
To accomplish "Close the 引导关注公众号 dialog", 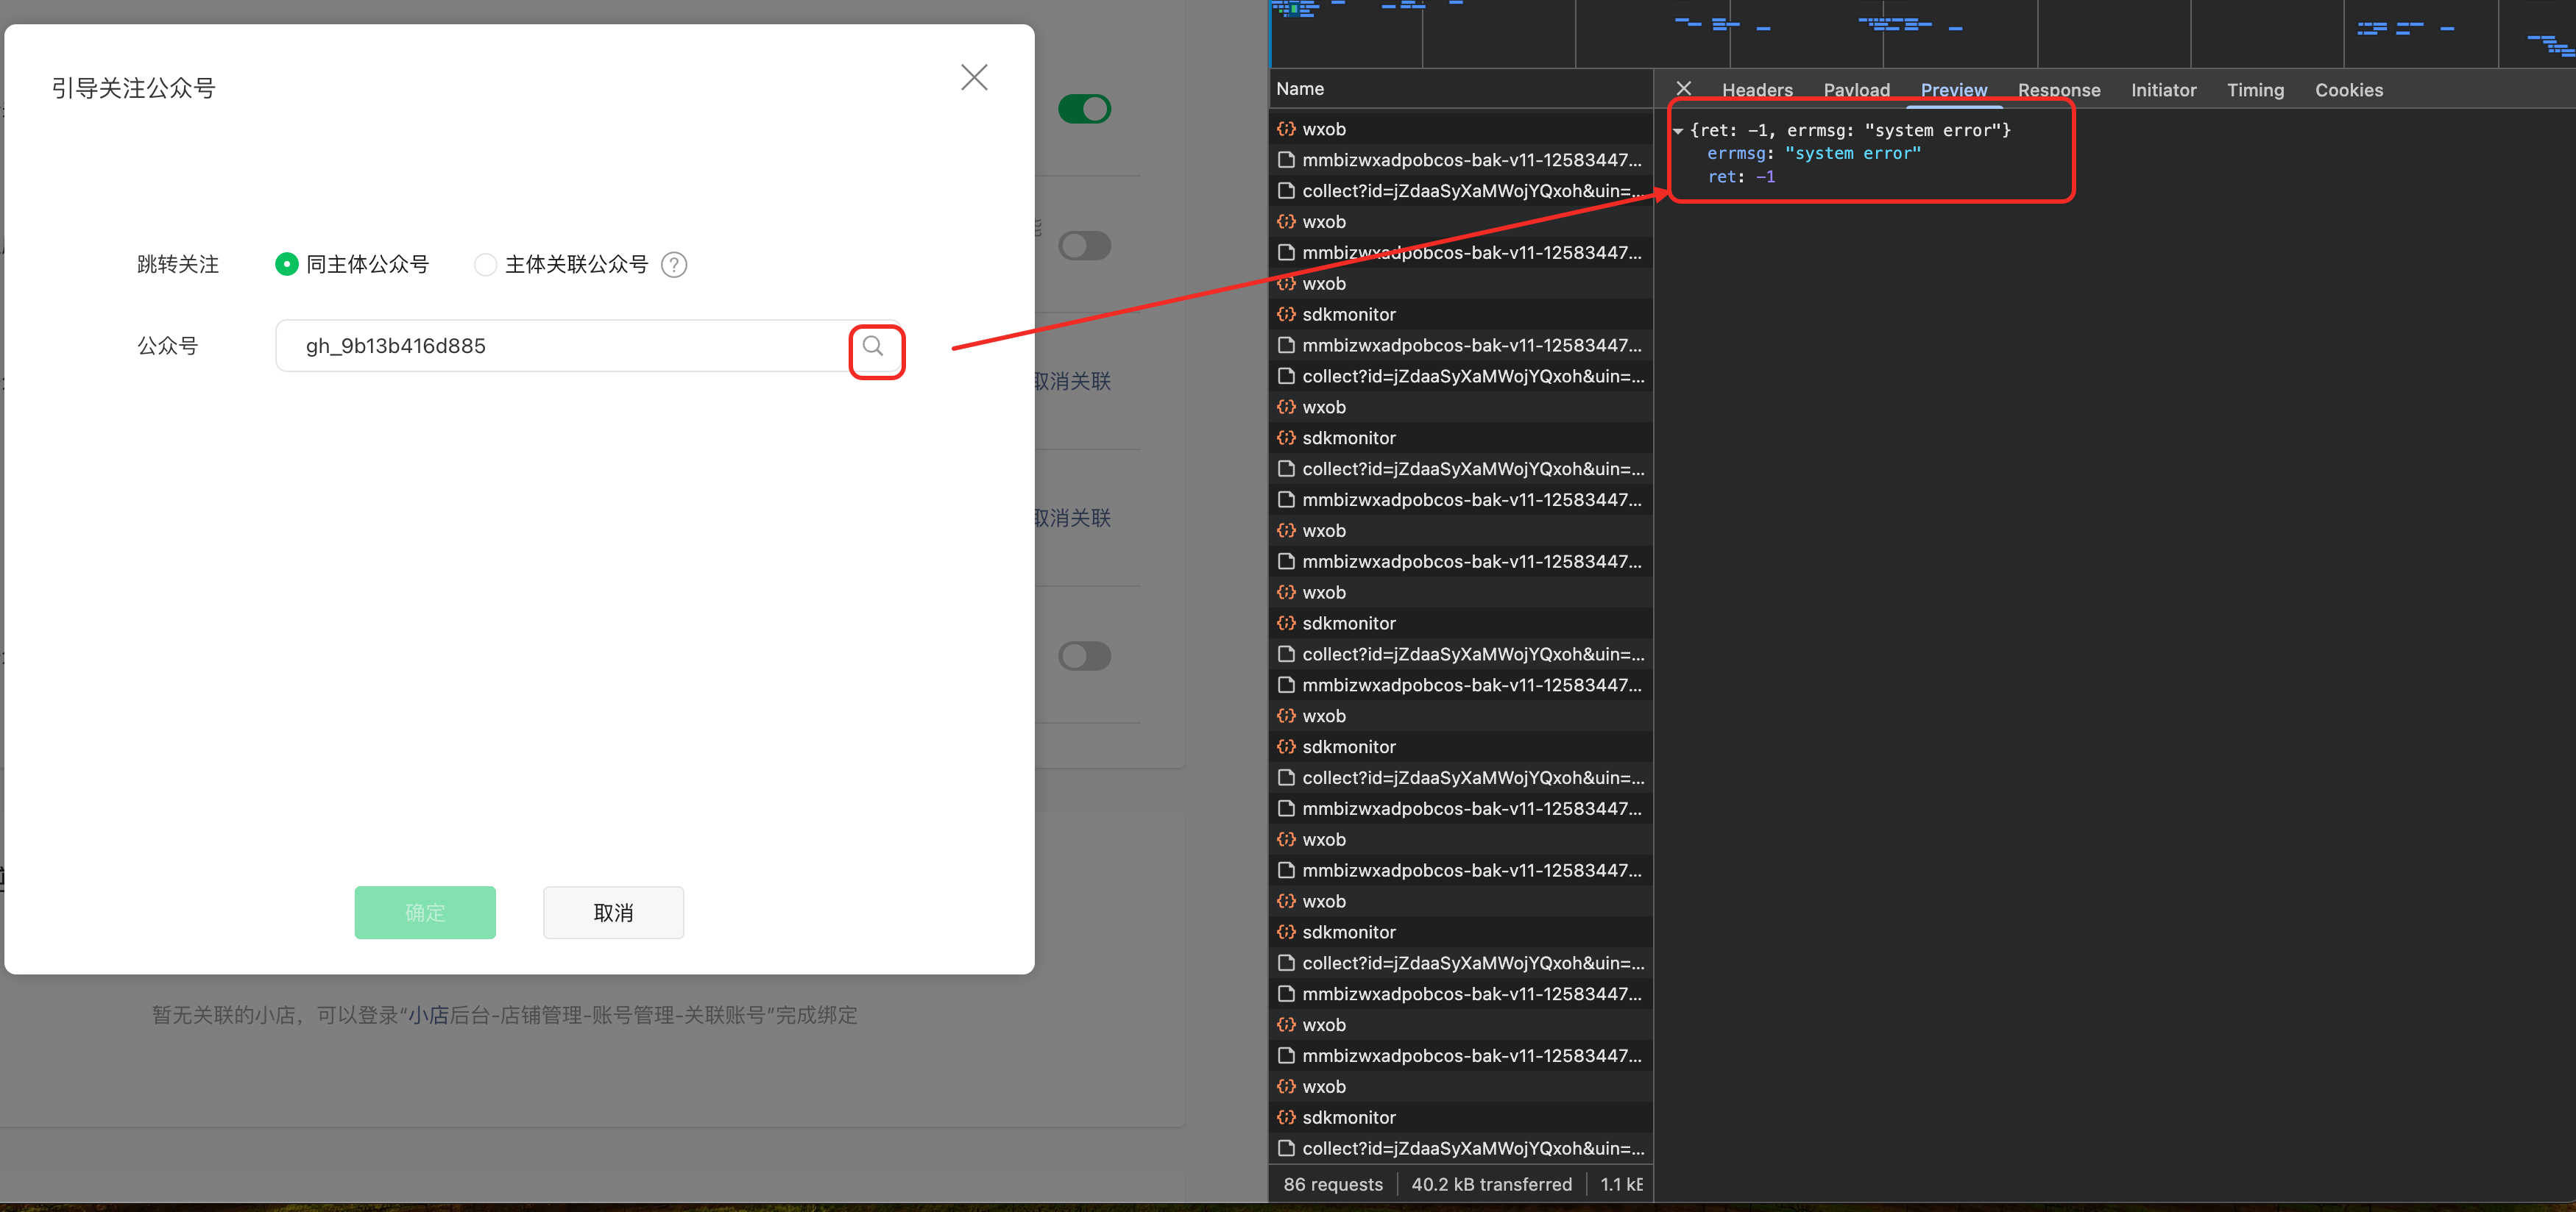I will pyautogui.click(x=974, y=78).
